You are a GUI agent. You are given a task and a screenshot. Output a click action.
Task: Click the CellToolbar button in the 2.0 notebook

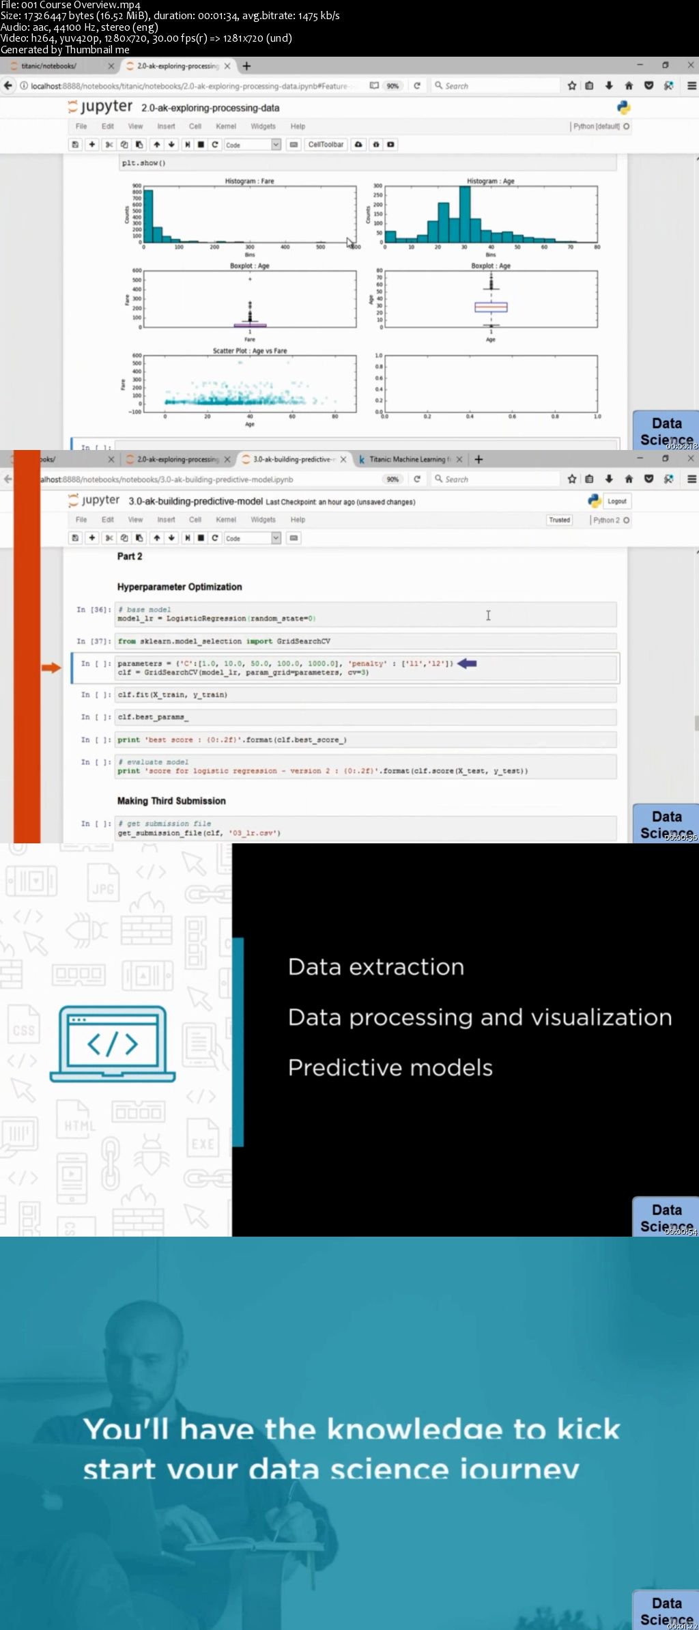click(x=326, y=144)
